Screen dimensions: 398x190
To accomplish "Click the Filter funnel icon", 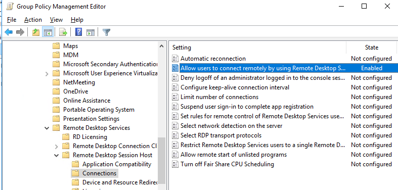I will pyautogui.click(x=106, y=32).
